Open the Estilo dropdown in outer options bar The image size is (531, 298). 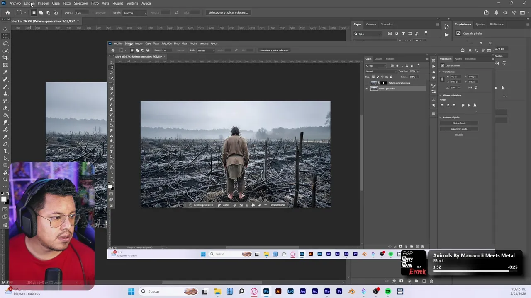tap(134, 13)
